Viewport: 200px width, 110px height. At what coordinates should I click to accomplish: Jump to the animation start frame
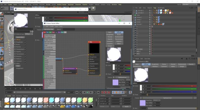(x=77, y=93)
